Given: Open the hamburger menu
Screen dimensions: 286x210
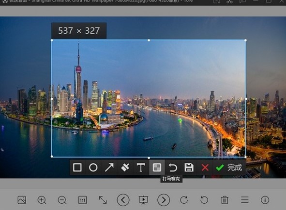Looking at the screenshot, I should tap(245, 200).
